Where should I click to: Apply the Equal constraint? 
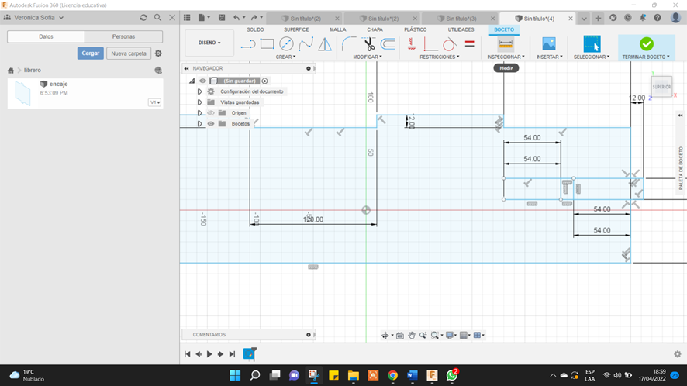coord(469,44)
